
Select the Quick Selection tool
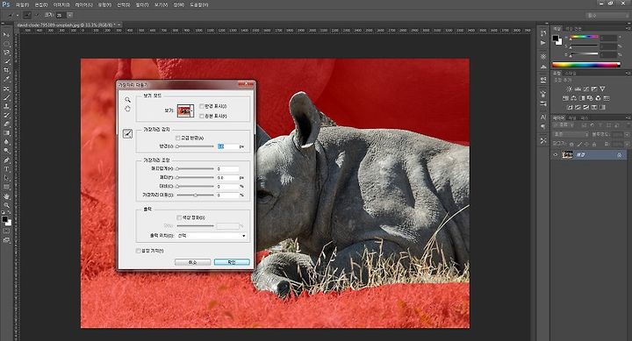[6, 61]
